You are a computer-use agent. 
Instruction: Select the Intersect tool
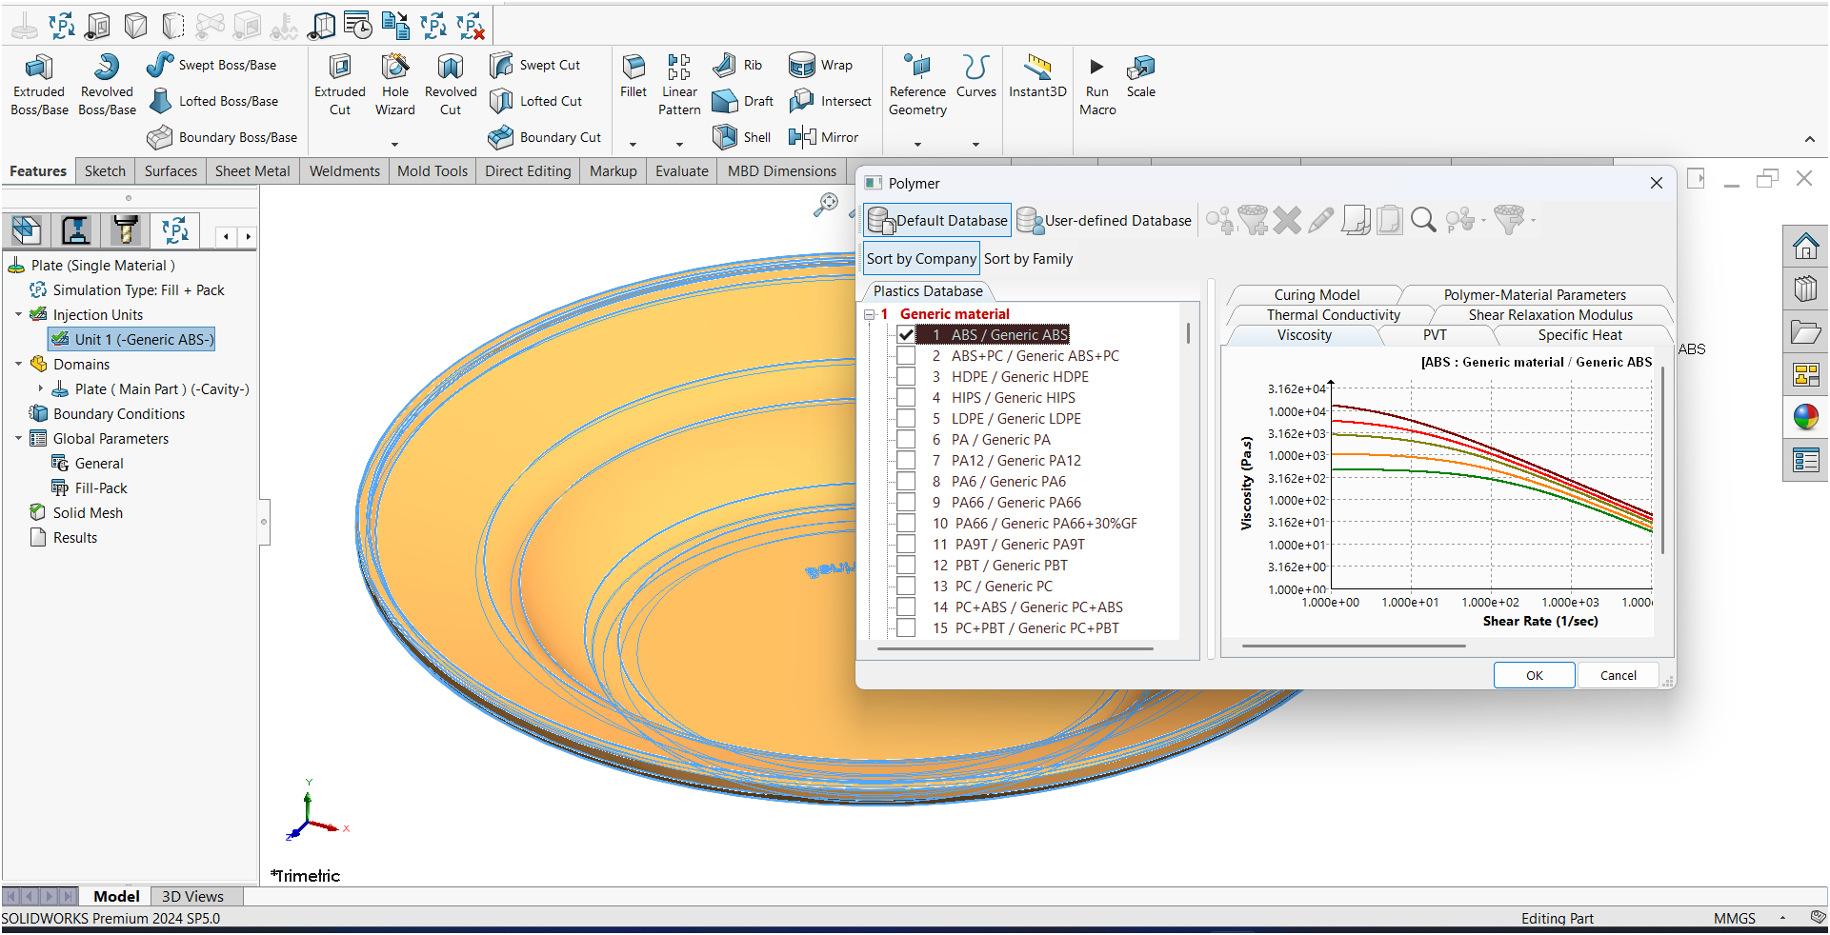tap(830, 101)
